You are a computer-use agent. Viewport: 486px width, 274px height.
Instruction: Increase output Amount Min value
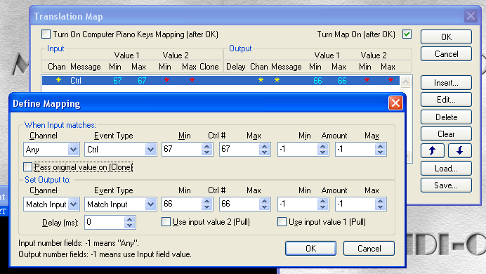322,201
